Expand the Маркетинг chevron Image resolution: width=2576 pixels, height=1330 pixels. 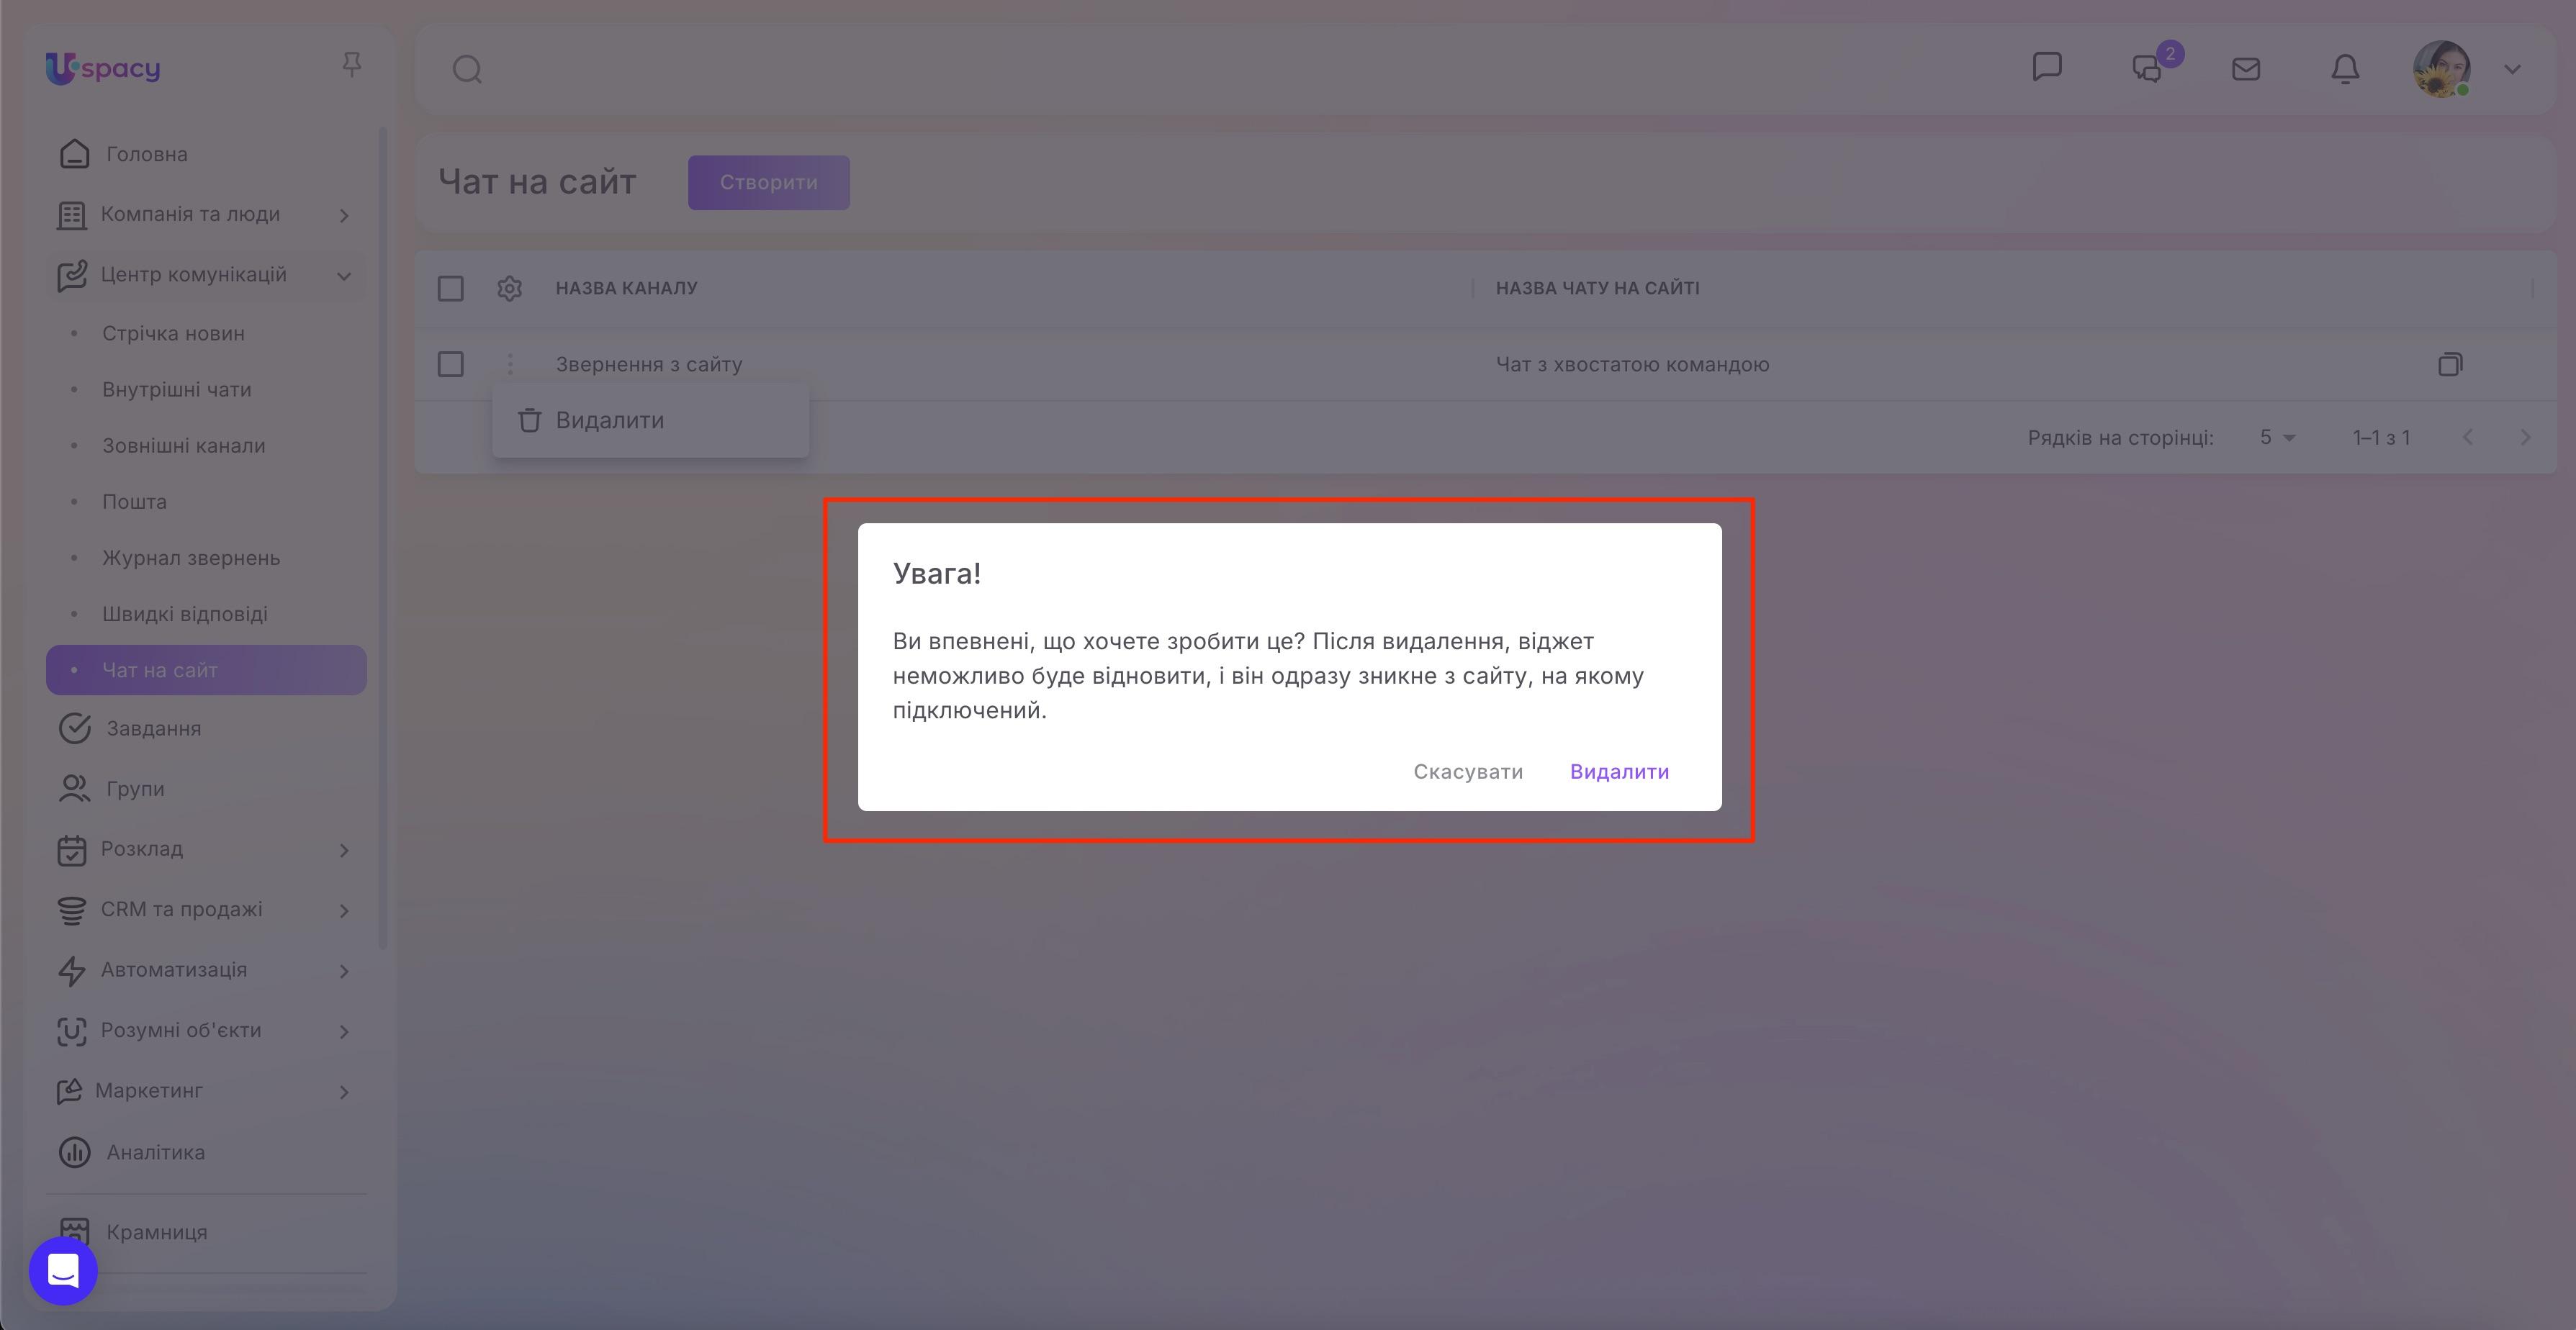tap(344, 1091)
